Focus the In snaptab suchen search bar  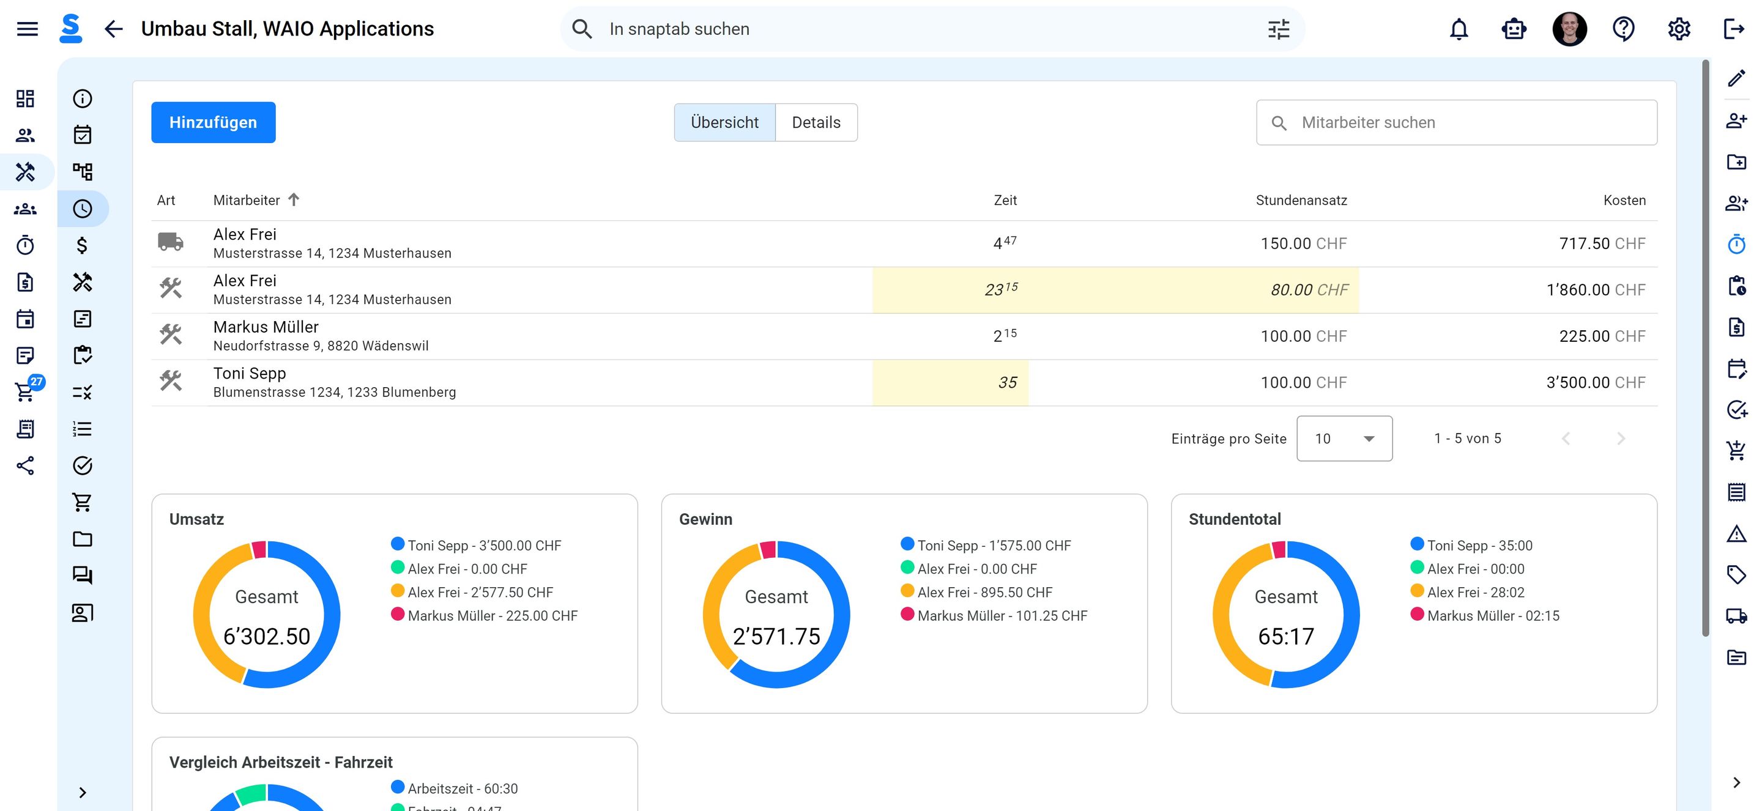(x=932, y=29)
